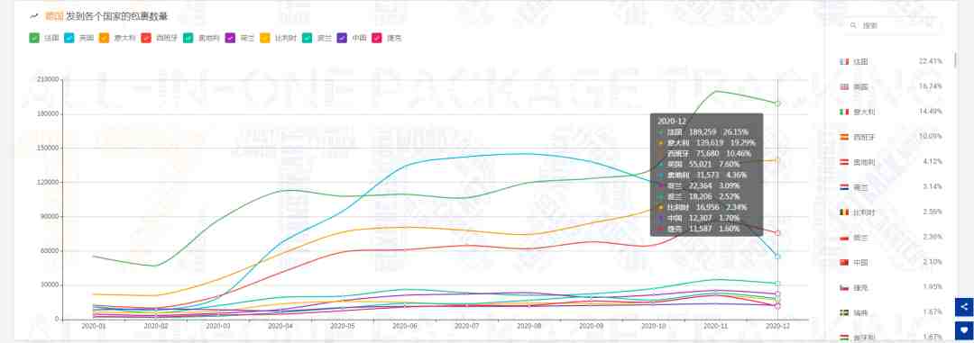974x343 pixels.
Task: Click the 法国 data point at 2020-12
Action: coord(777,104)
